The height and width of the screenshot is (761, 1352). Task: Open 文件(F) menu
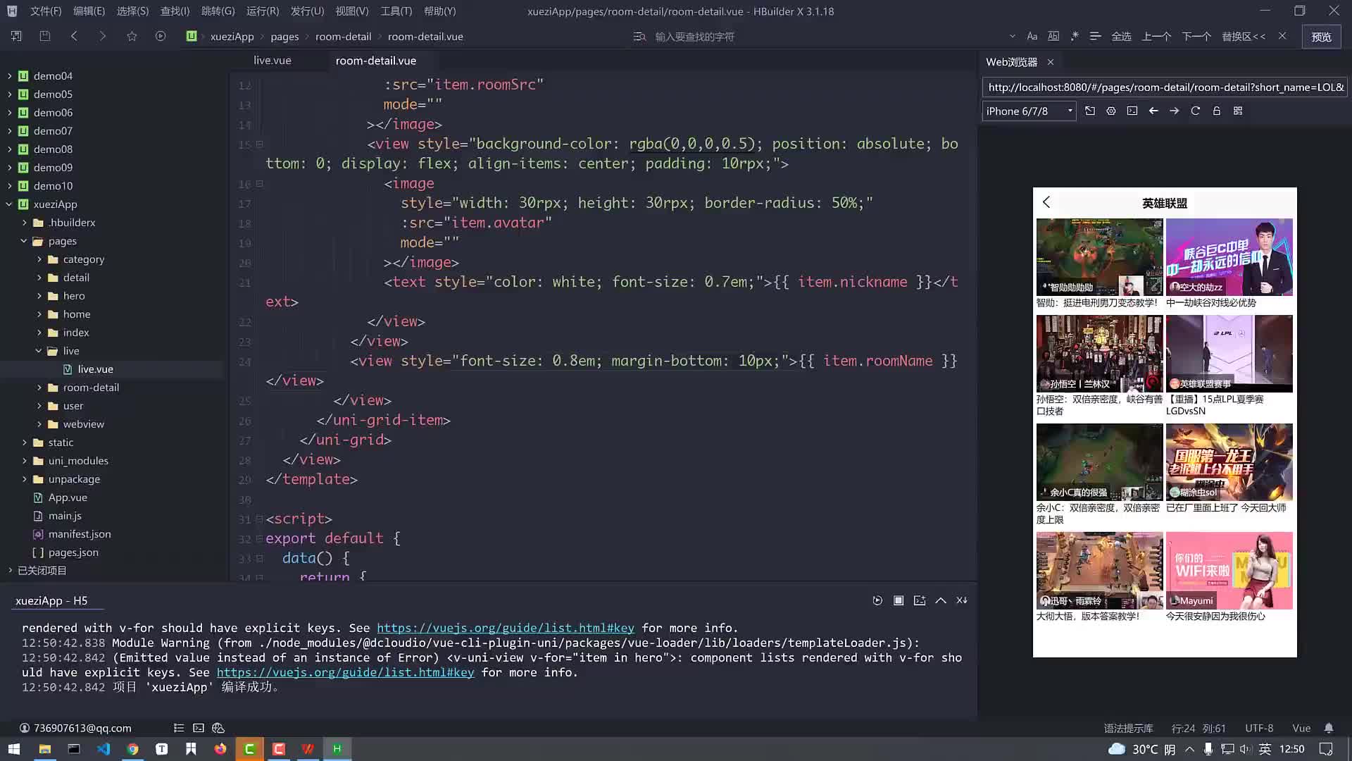[46, 11]
